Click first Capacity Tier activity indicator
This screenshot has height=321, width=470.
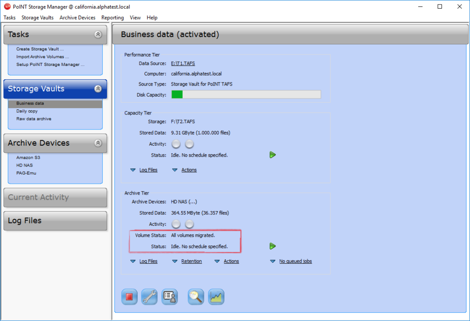176,144
